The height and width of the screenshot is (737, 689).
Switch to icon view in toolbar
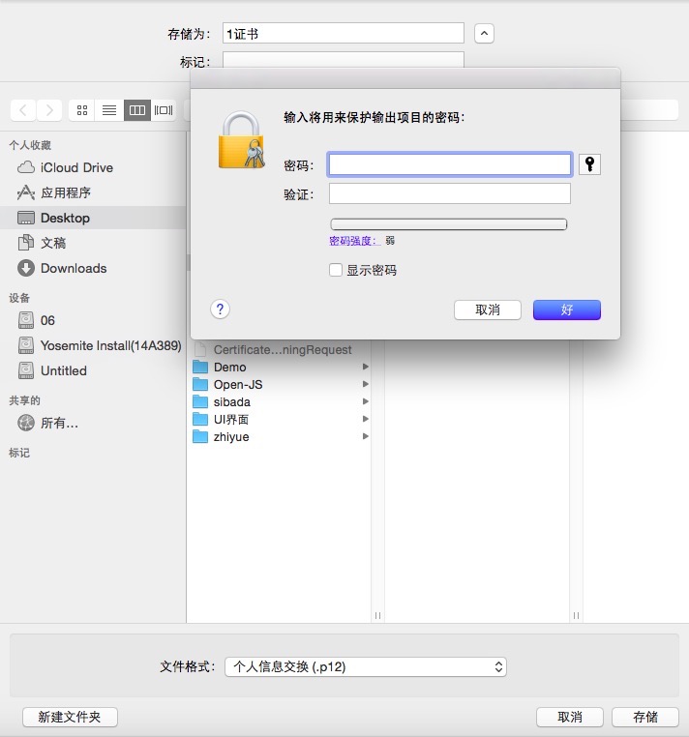click(x=82, y=110)
